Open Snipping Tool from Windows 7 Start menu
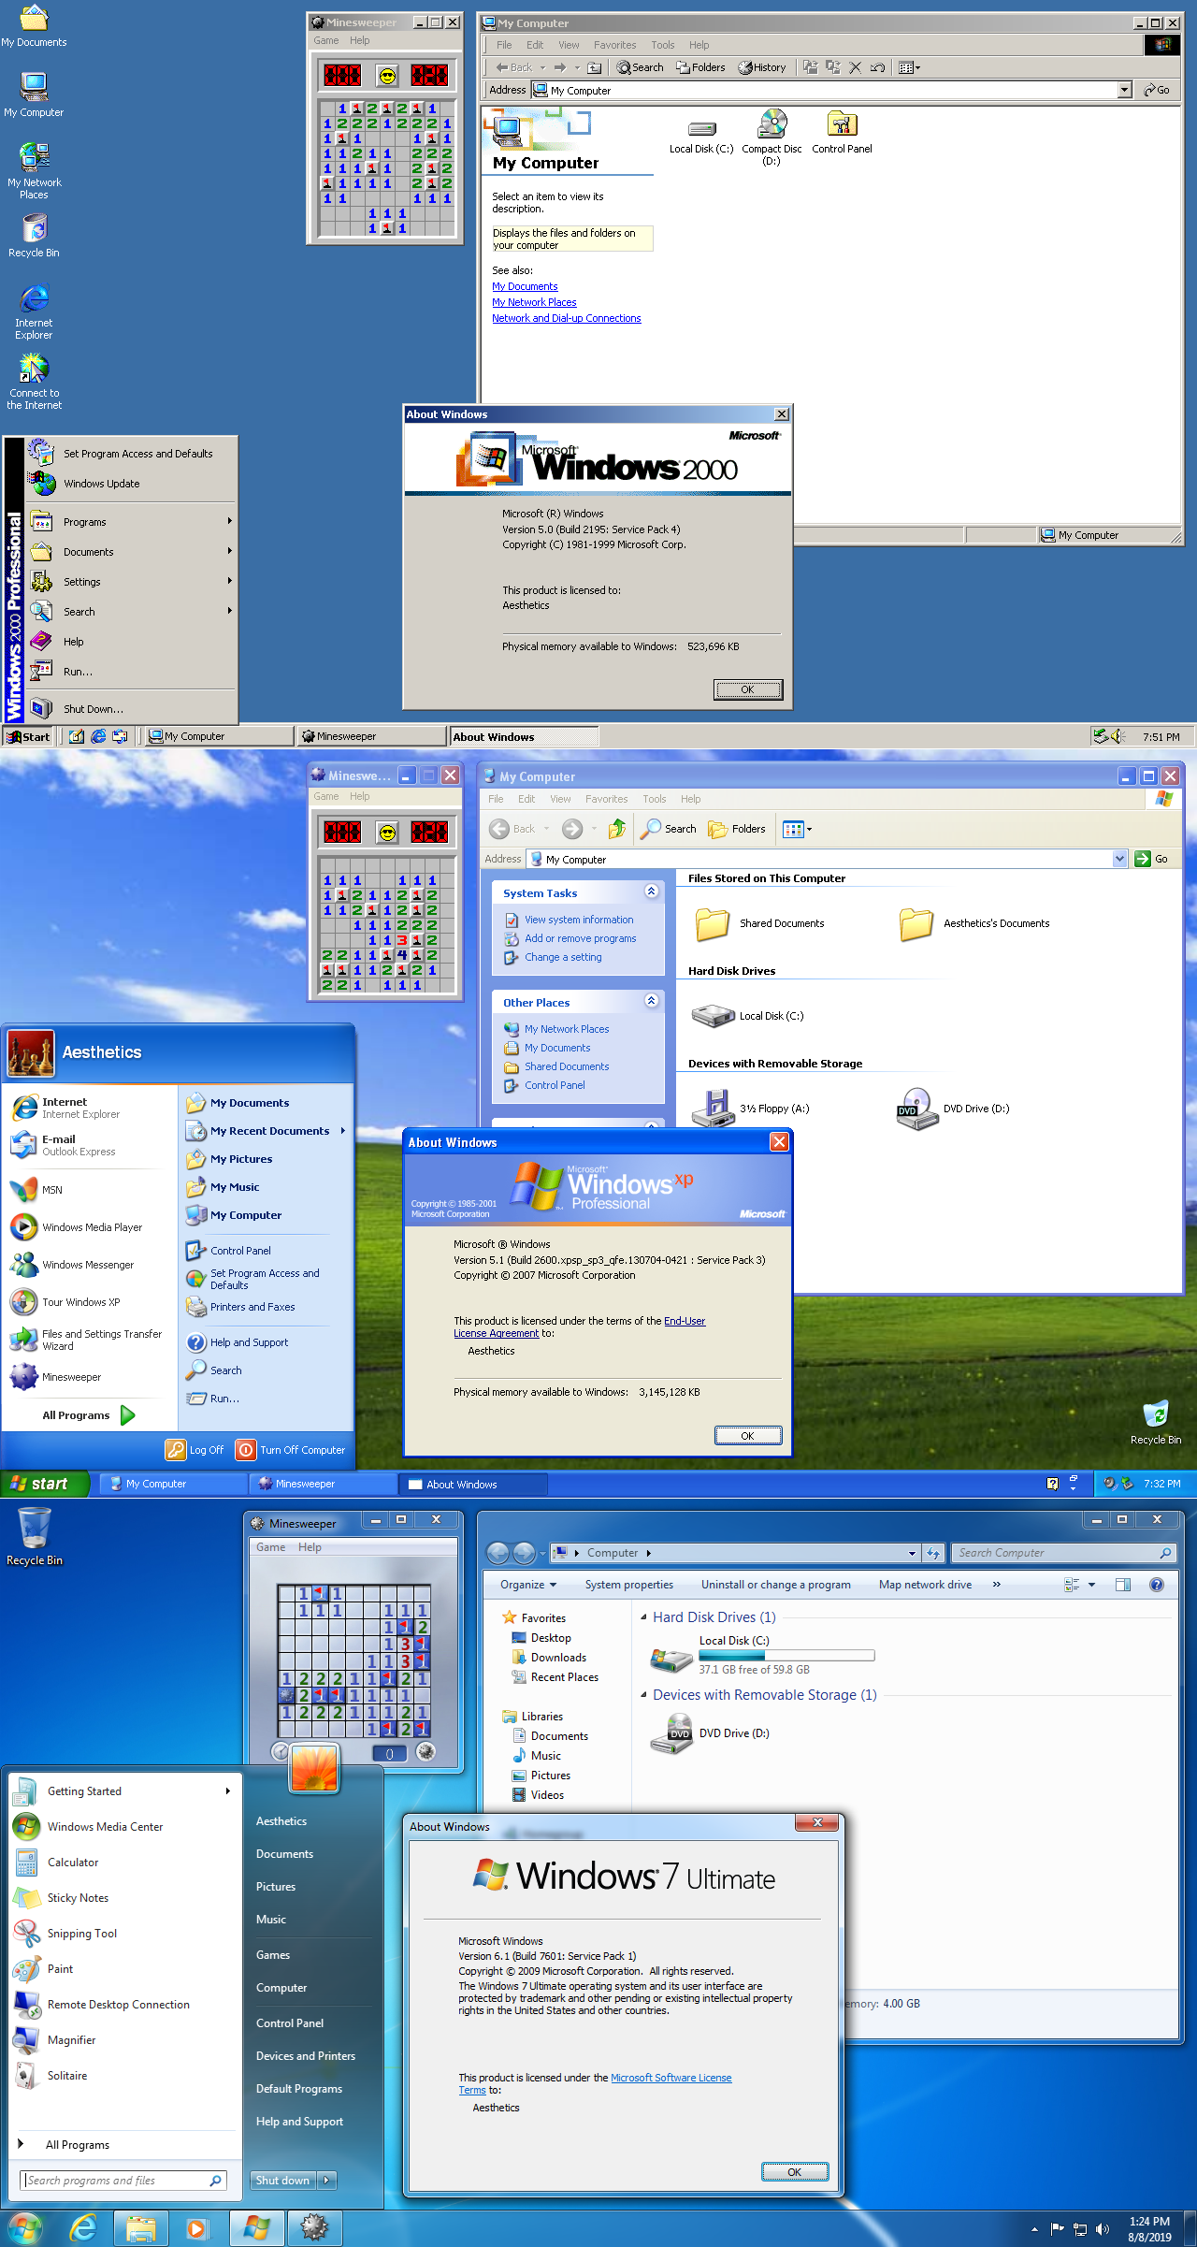 [123, 1934]
